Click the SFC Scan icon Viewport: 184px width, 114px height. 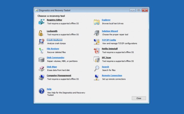click(x=97, y=59)
